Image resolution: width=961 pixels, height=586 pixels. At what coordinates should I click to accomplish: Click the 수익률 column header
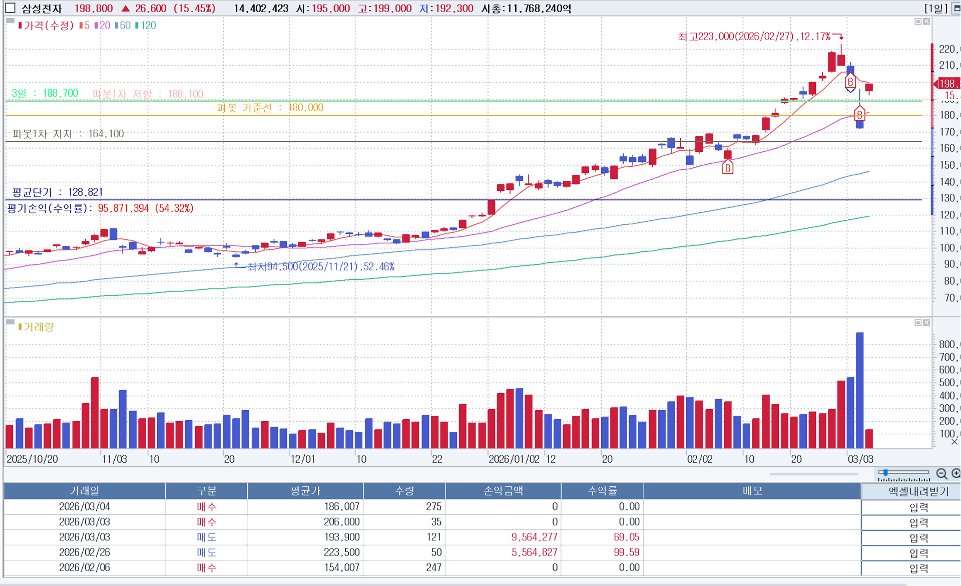coord(602,491)
